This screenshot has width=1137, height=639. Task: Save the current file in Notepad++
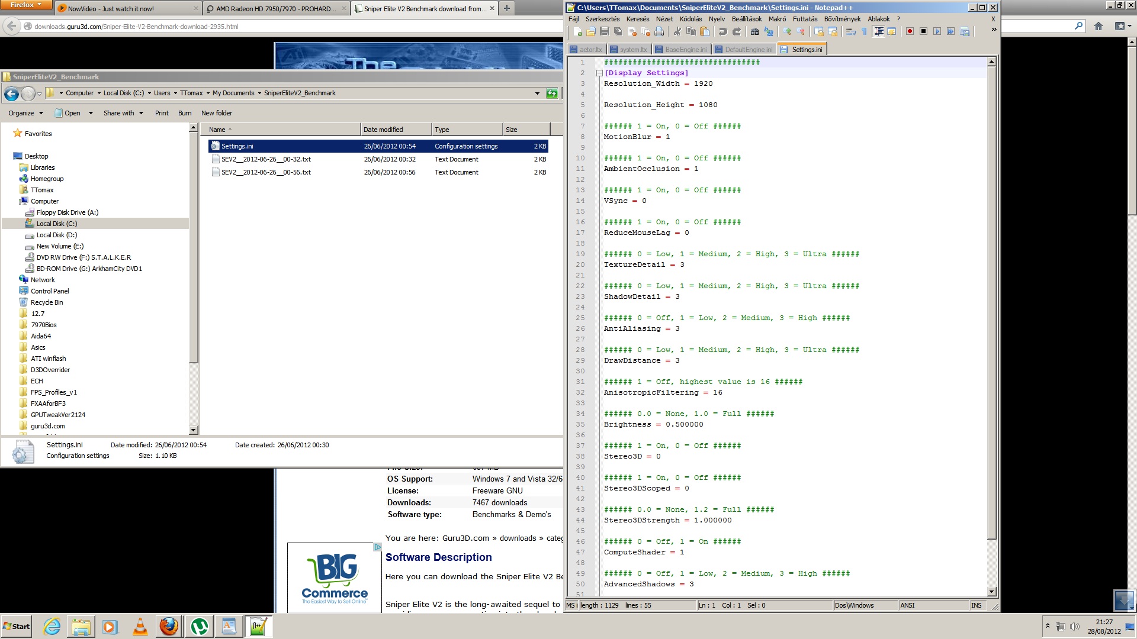pos(605,31)
